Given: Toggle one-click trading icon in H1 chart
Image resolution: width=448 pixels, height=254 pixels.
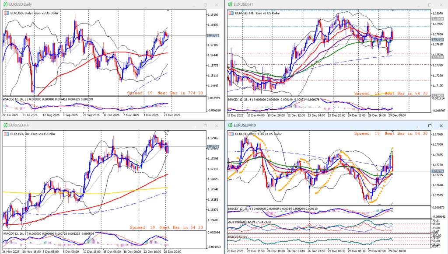Looking at the screenshot, I should click(231, 13).
